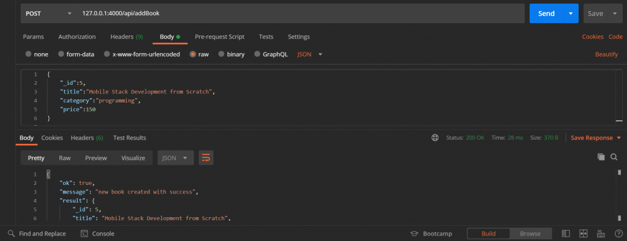The width and height of the screenshot is (627, 241).
Task: Open the response format JSON dropdown
Action: pos(176,158)
